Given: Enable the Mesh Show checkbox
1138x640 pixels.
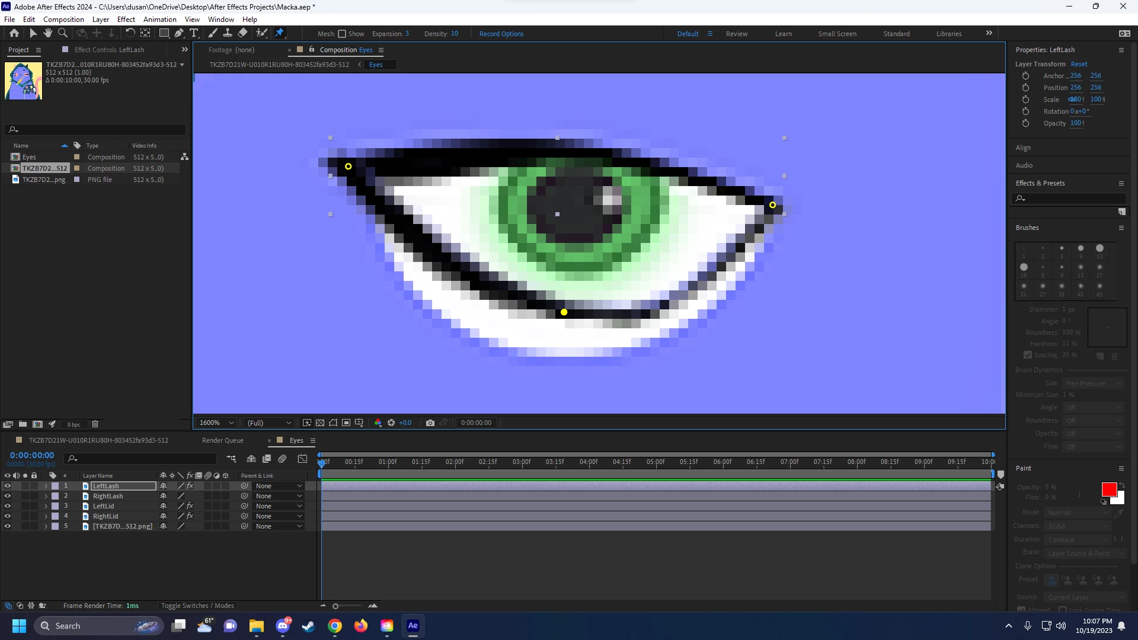Looking at the screenshot, I should click(342, 34).
